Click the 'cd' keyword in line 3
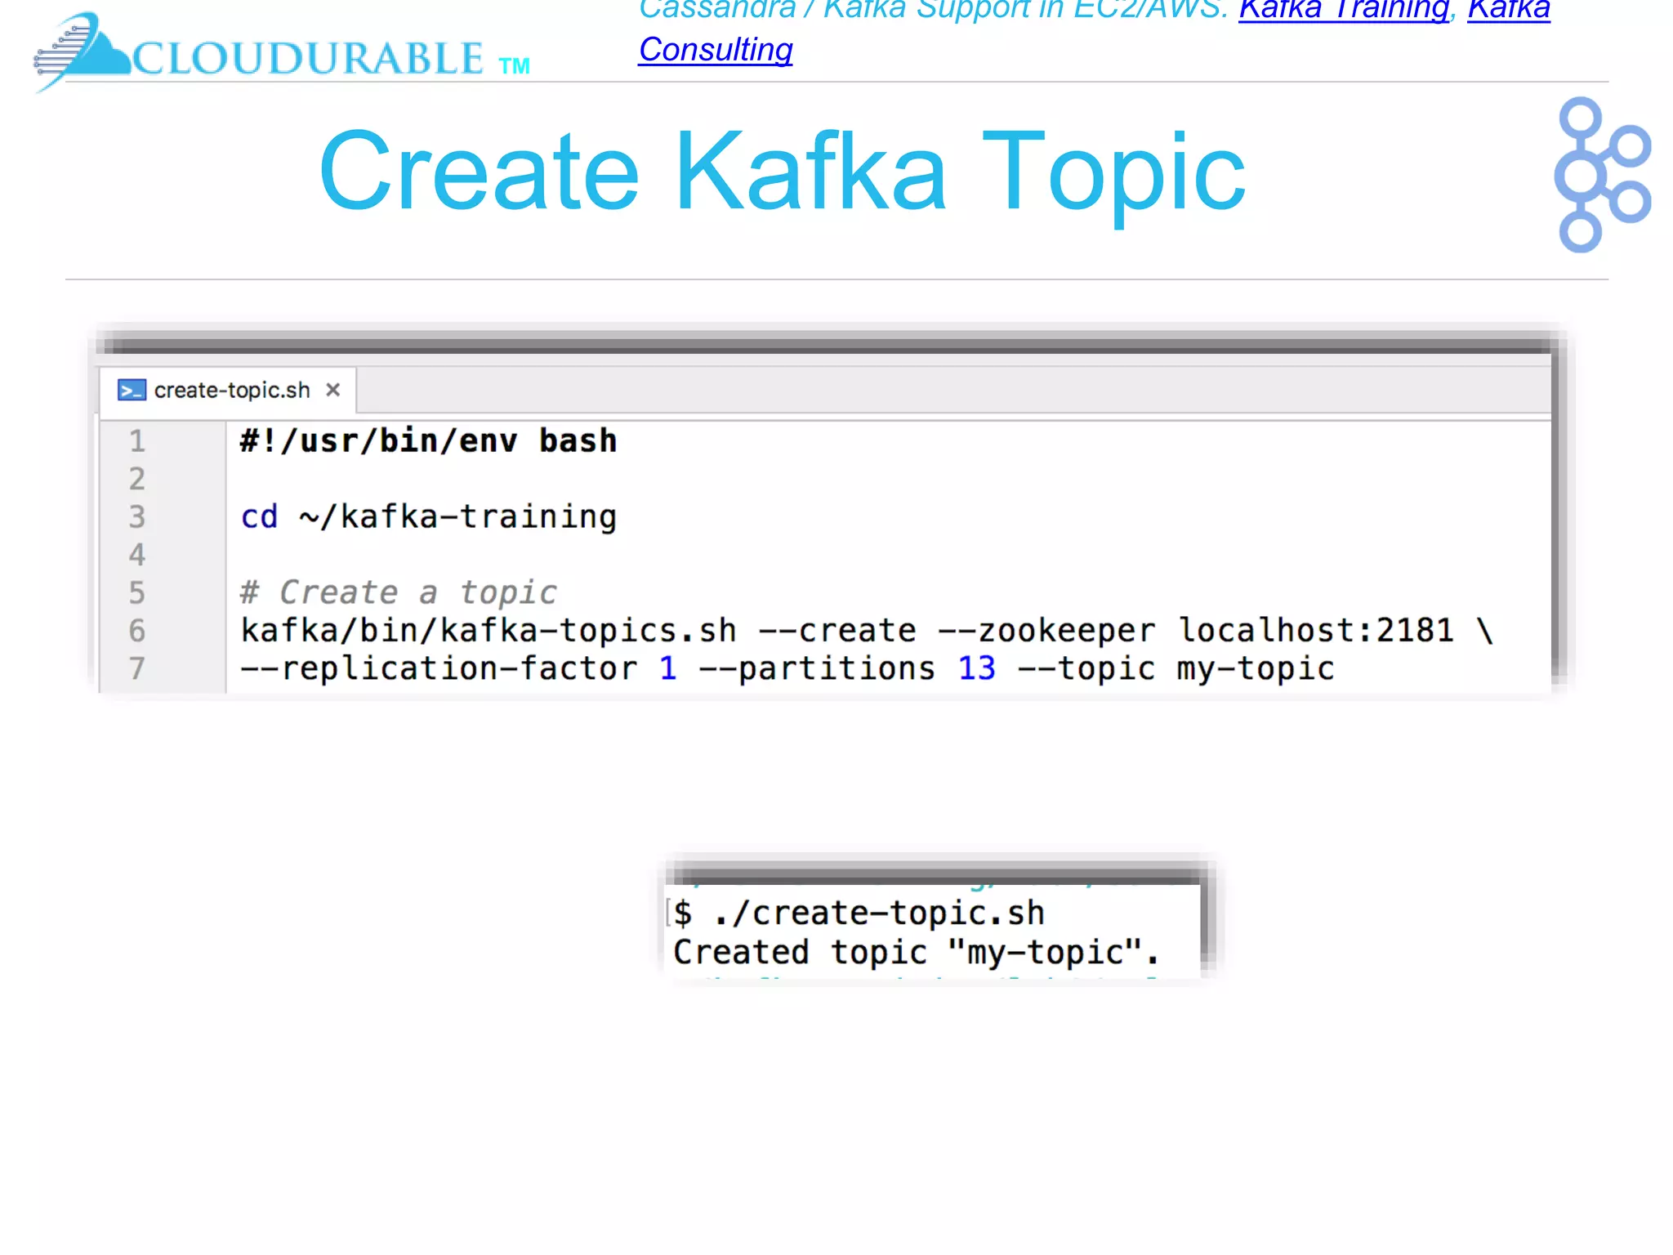The height and width of the screenshot is (1255, 1673). 259,517
